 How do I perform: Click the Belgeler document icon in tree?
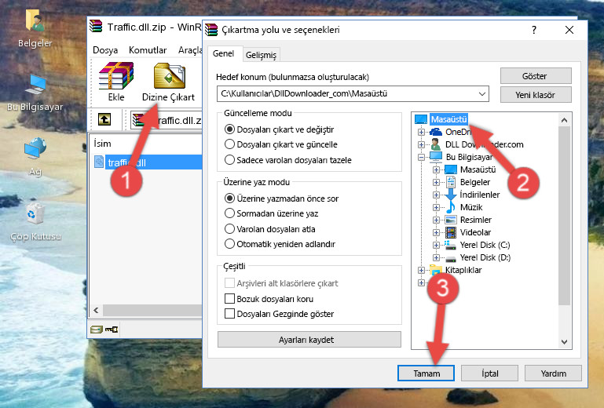tap(450, 182)
